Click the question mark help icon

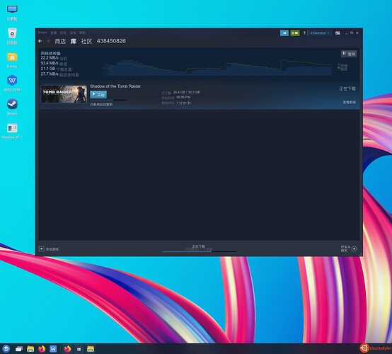tap(304, 33)
